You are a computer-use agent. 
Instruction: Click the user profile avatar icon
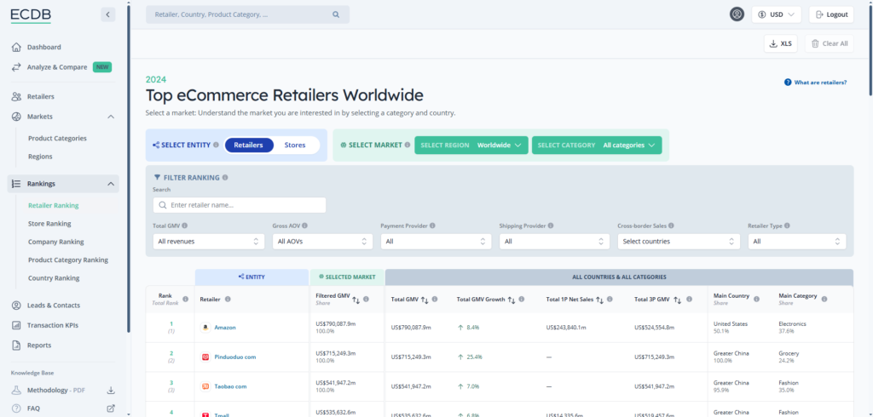[737, 14]
